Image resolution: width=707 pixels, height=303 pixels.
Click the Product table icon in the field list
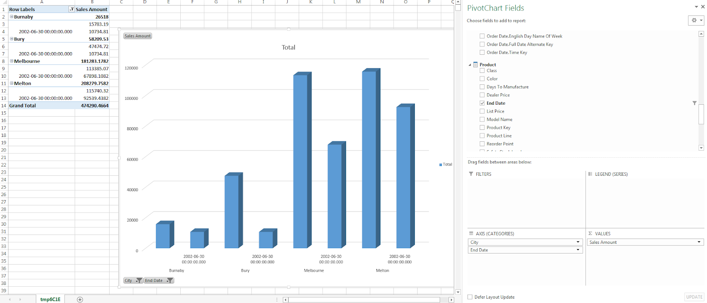click(x=475, y=64)
